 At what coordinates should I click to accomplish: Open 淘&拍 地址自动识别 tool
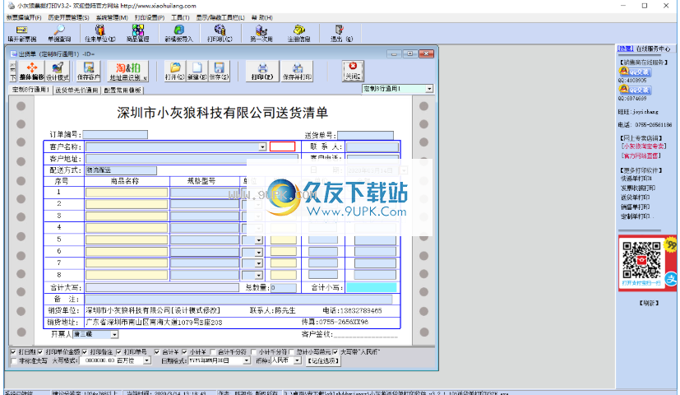click(127, 72)
